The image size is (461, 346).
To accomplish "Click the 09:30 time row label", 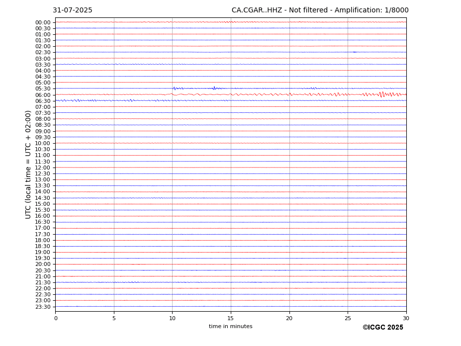I will click(x=43, y=137).
